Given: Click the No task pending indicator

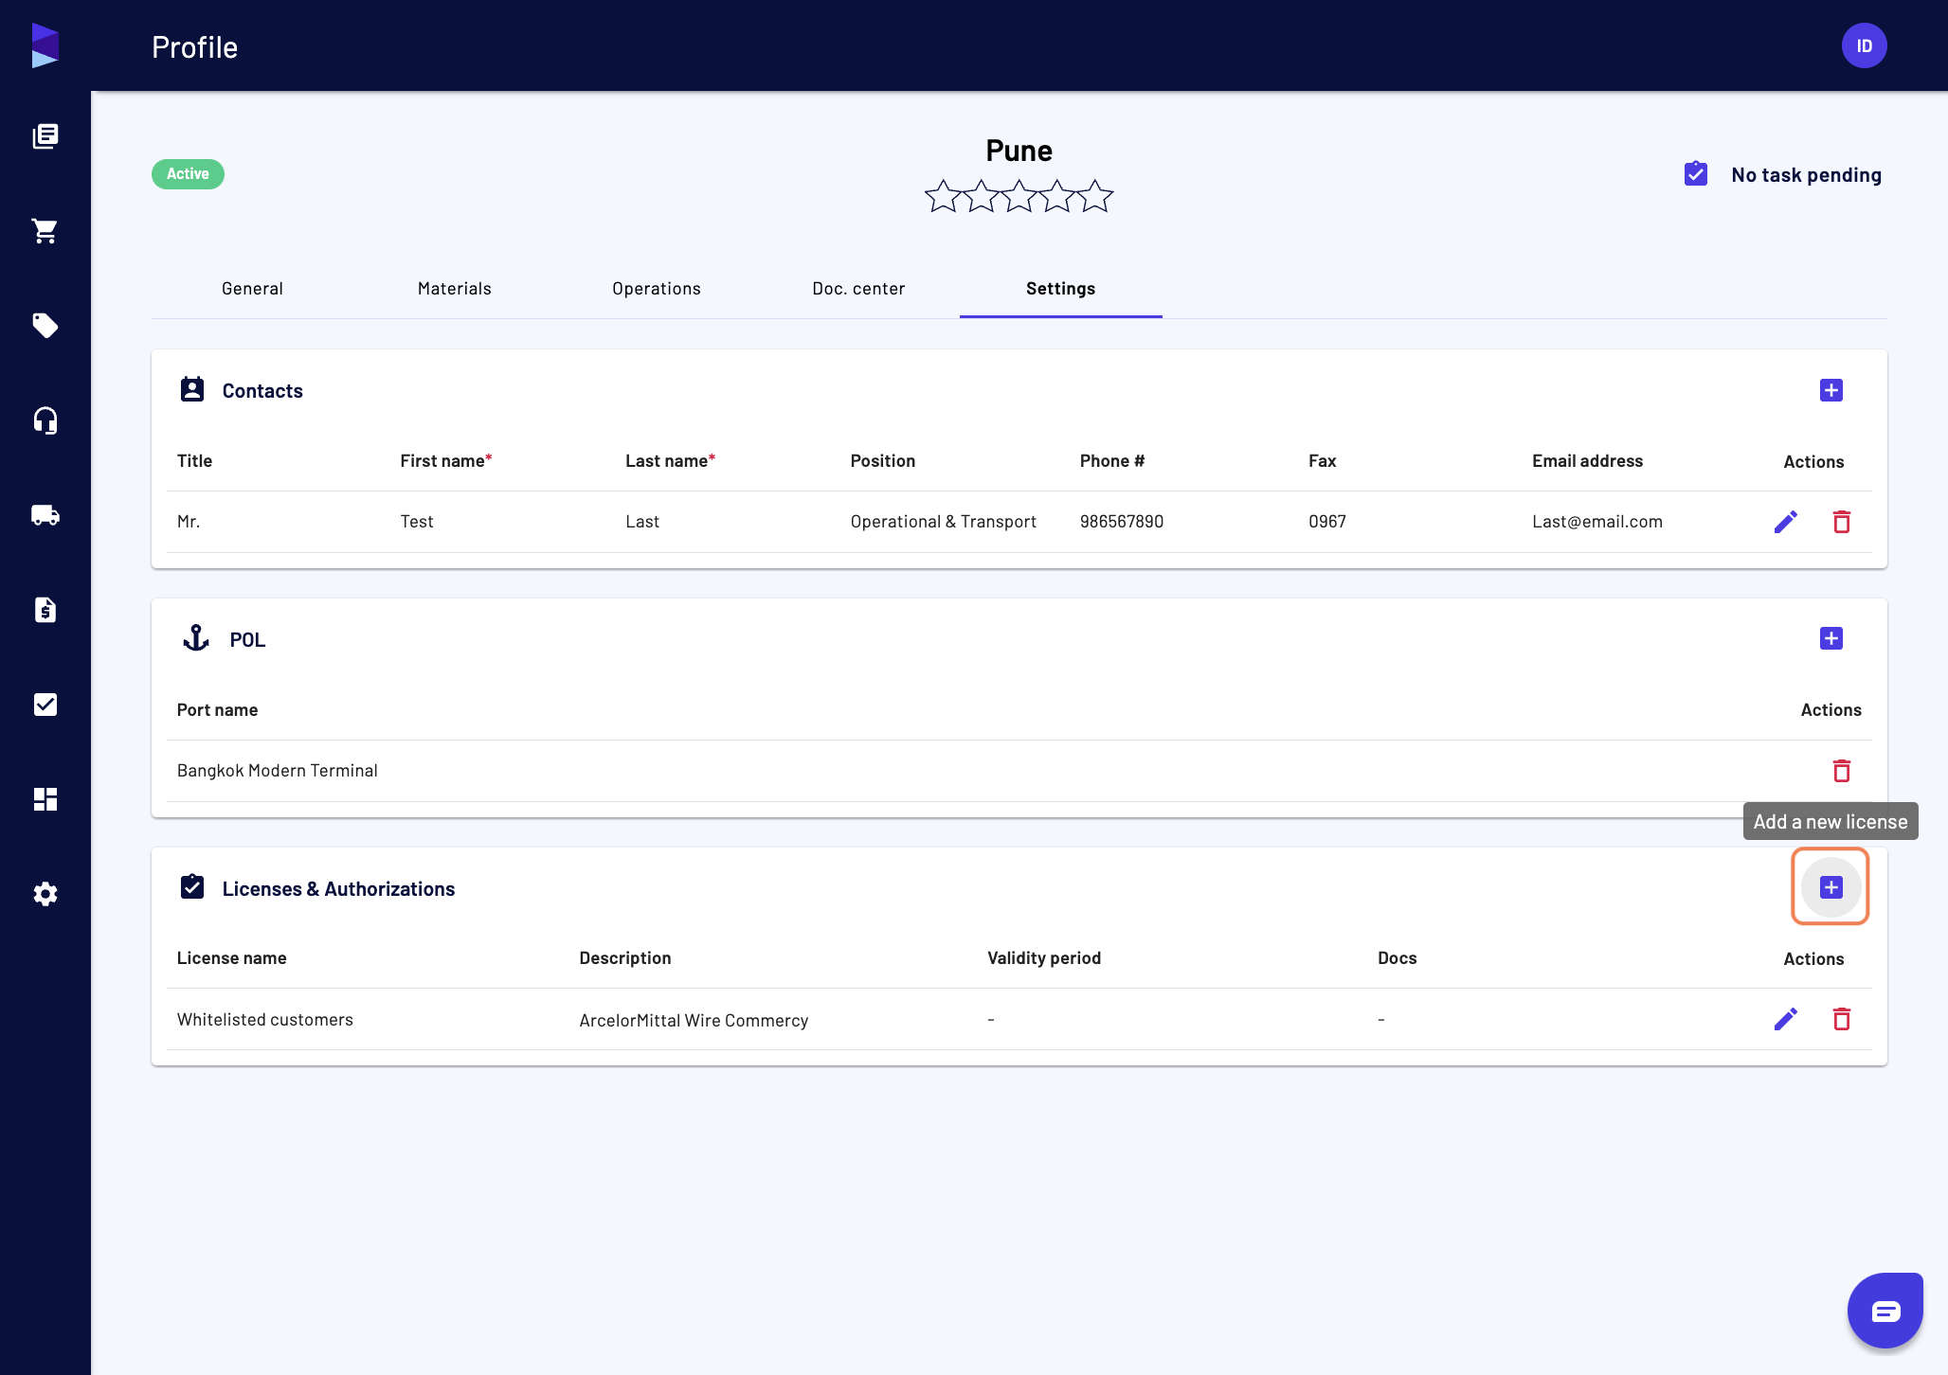Looking at the screenshot, I should coord(1783,174).
